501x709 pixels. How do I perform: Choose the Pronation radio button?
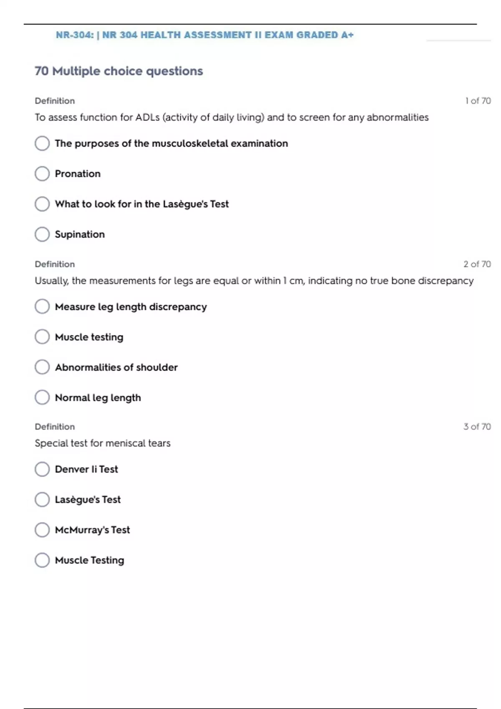click(x=42, y=173)
